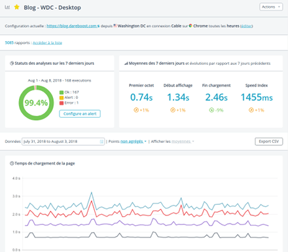Click the Chrome browser icon

click(x=190, y=26)
